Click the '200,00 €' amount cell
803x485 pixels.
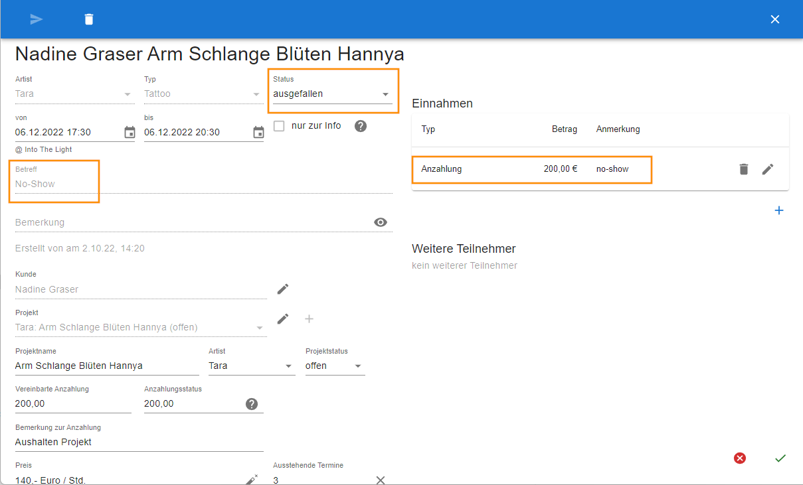(561, 169)
